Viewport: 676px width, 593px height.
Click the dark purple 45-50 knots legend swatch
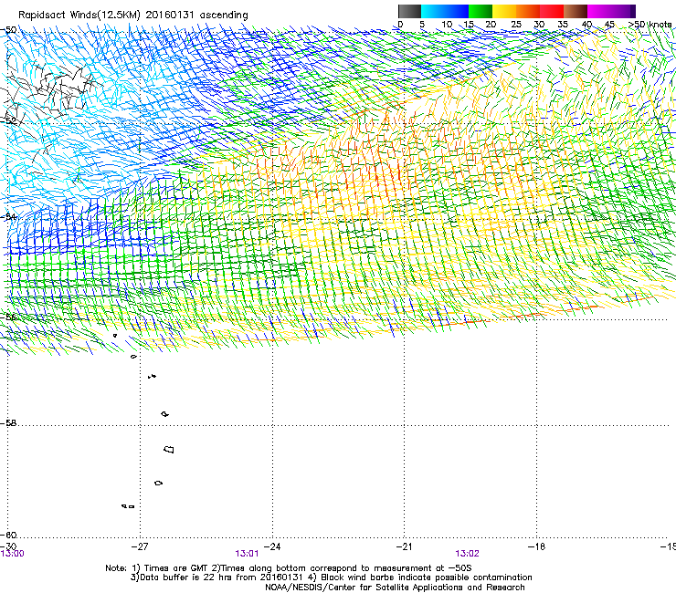point(623,11)
